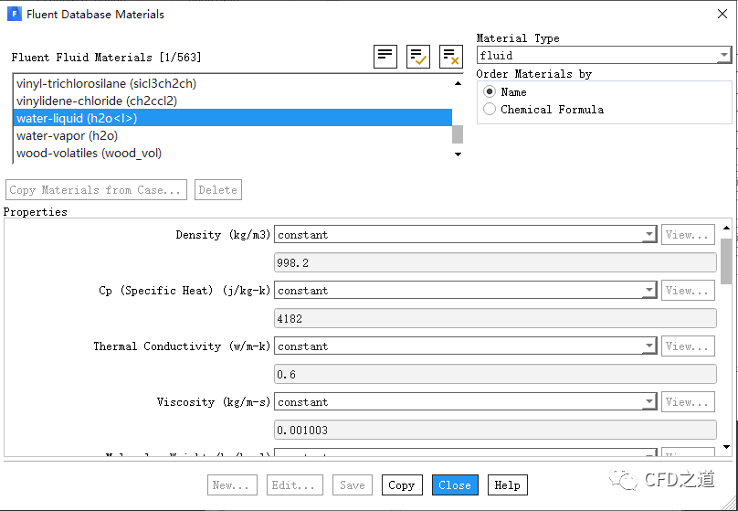Click the Copy button

pyautogui.click(x=401, y=485)
